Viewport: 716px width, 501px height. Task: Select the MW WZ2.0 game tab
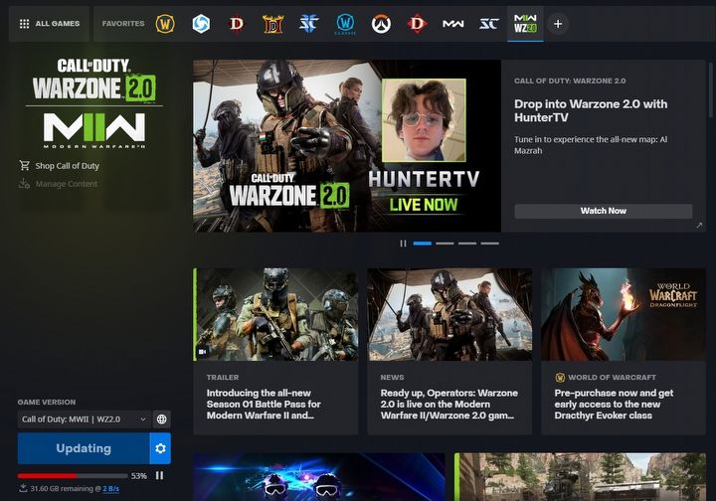pos(523,23)
